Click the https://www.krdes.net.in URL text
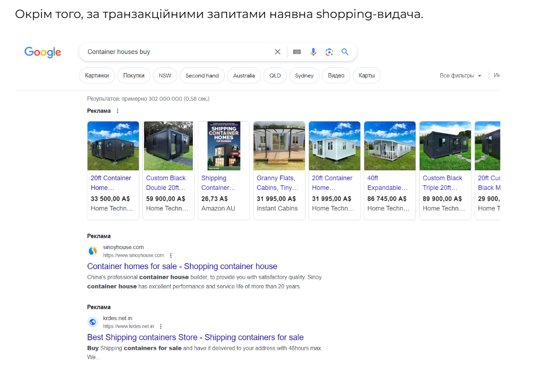The image size is (541, 369). click(x=129, y=326)
